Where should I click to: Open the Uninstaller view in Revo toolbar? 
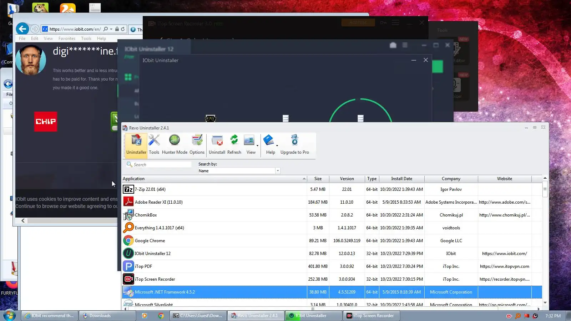(136, 145)
